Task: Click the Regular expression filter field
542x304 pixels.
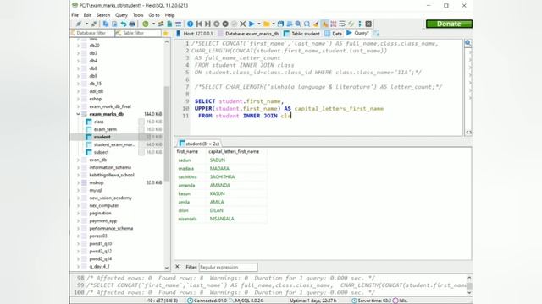Action: 228,267
